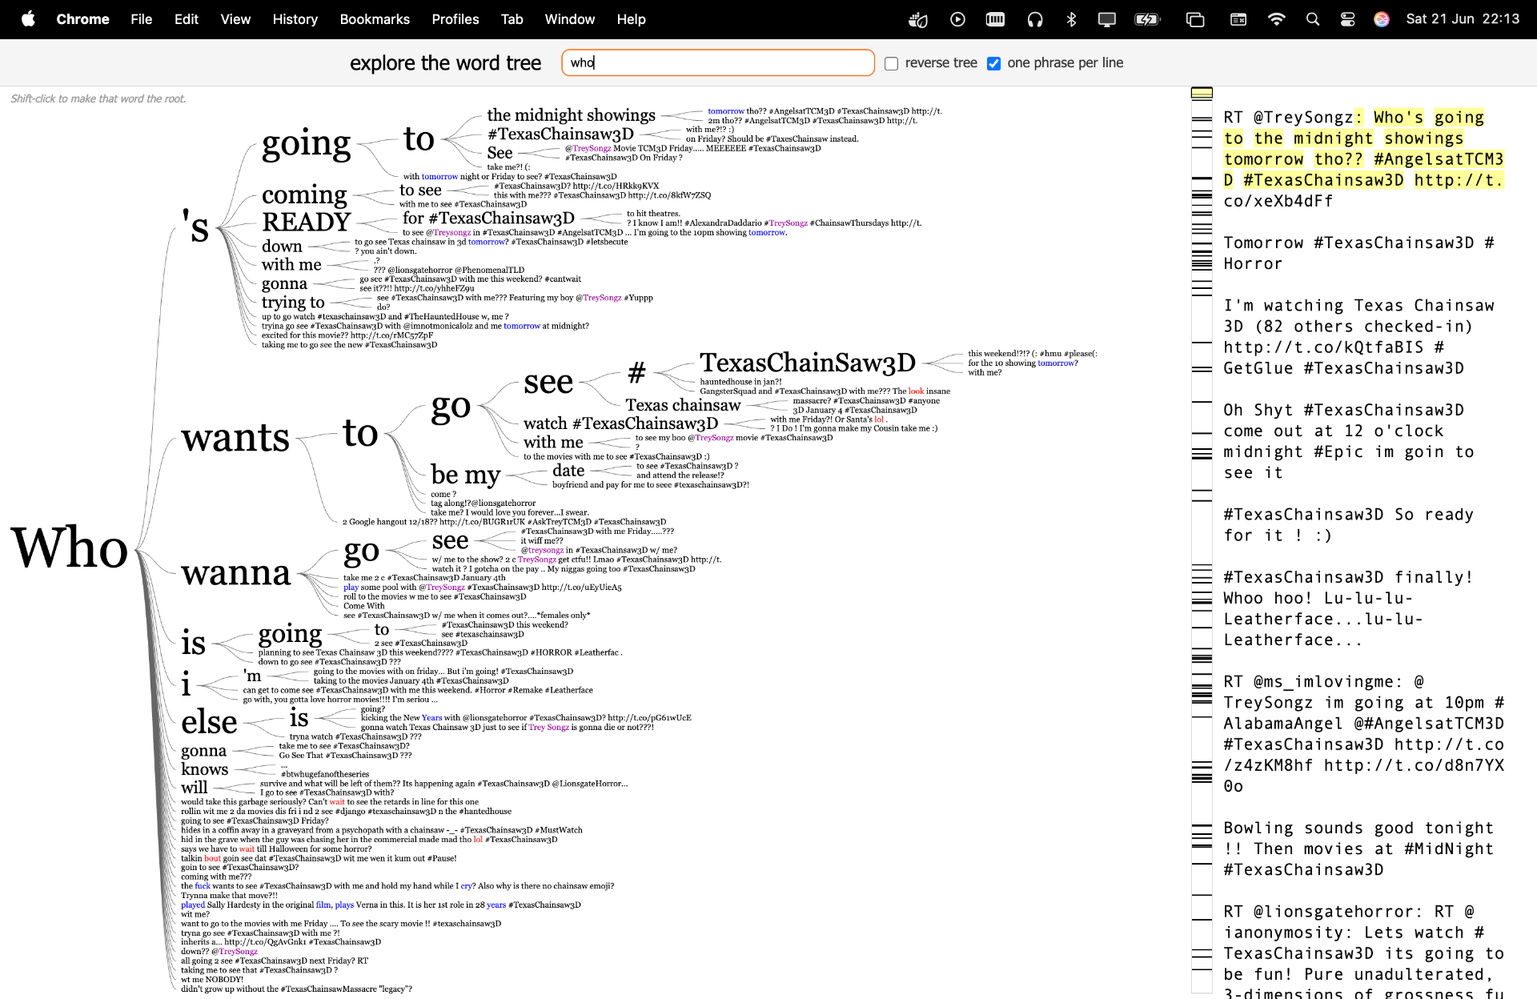Uncheck one phrase per line
The height and width of the screenshot is (999, 1537).
point(993,63)
